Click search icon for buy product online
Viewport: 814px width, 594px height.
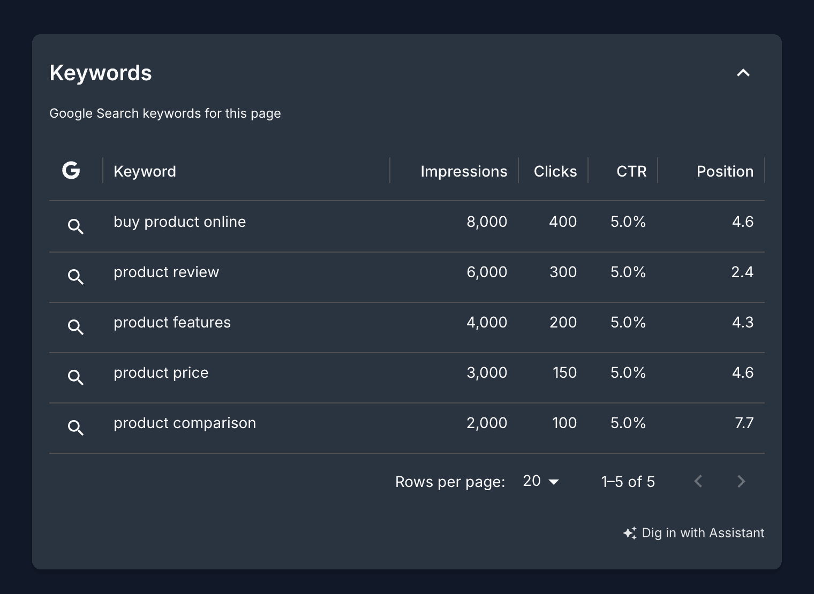(x=76, y=226)
